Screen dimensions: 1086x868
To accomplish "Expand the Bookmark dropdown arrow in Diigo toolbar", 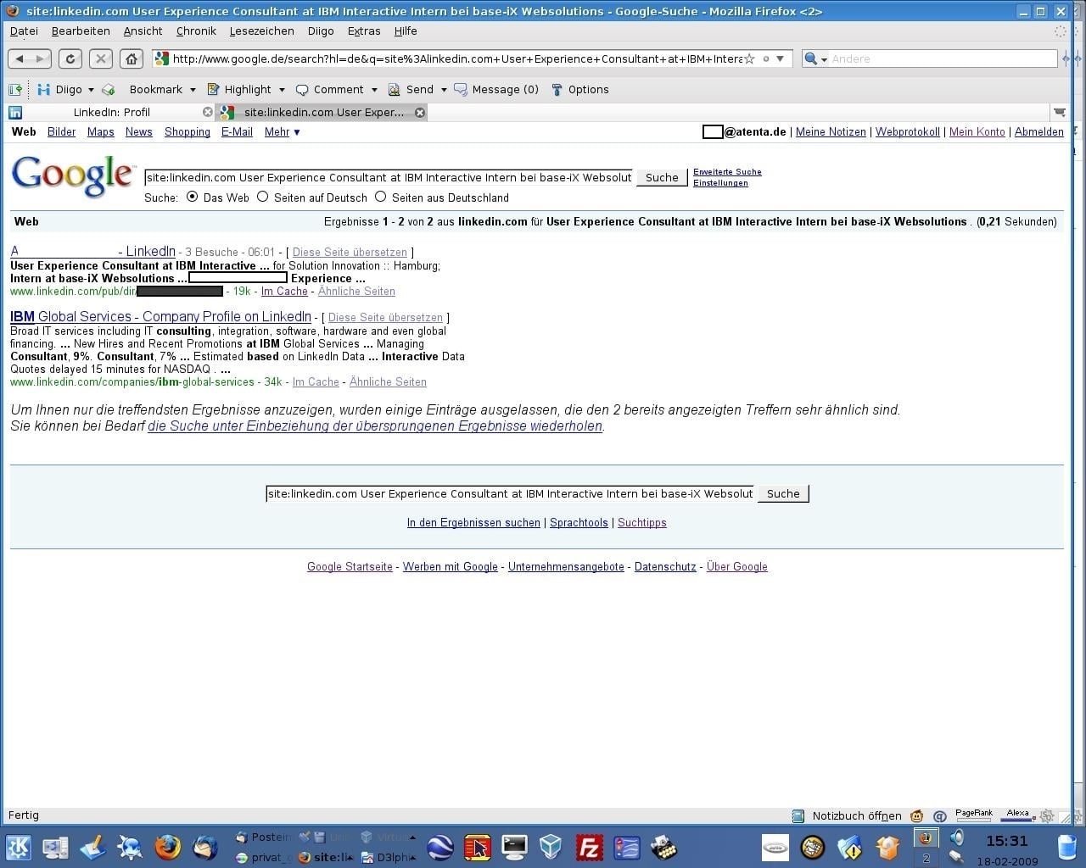I will 193,90.
